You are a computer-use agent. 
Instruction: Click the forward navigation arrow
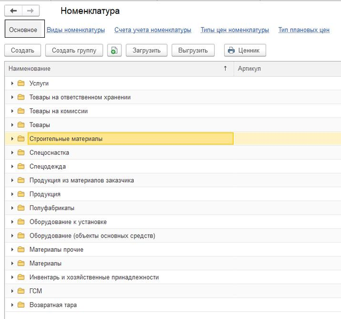click(x=30, y=11)
